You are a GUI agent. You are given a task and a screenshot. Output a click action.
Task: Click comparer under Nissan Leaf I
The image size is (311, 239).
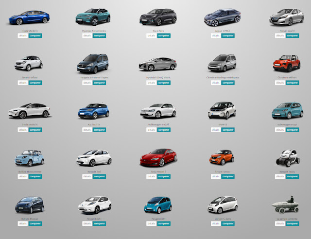tap(99, 223)
